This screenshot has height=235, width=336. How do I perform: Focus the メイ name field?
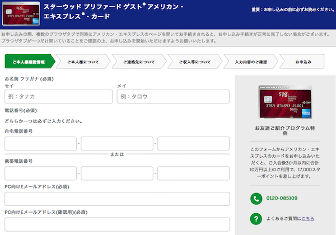173,97
